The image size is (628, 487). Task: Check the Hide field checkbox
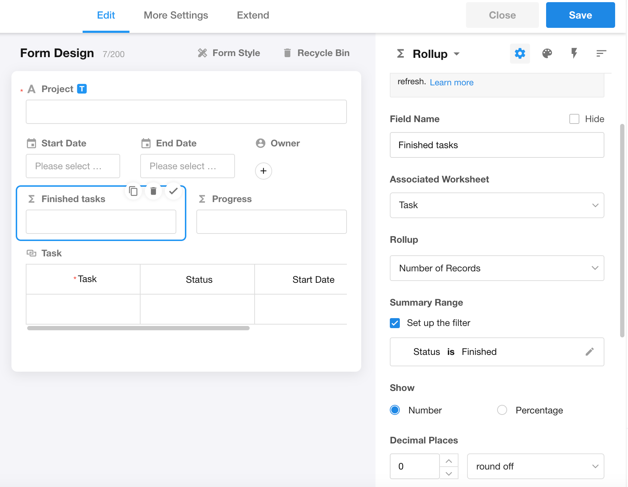[574, 119]
